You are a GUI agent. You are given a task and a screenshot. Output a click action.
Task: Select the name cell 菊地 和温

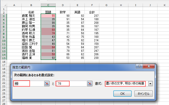pos(31,37)
